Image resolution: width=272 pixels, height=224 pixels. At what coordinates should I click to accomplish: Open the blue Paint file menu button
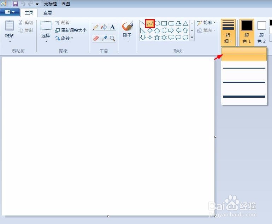[x=10, y=12]
